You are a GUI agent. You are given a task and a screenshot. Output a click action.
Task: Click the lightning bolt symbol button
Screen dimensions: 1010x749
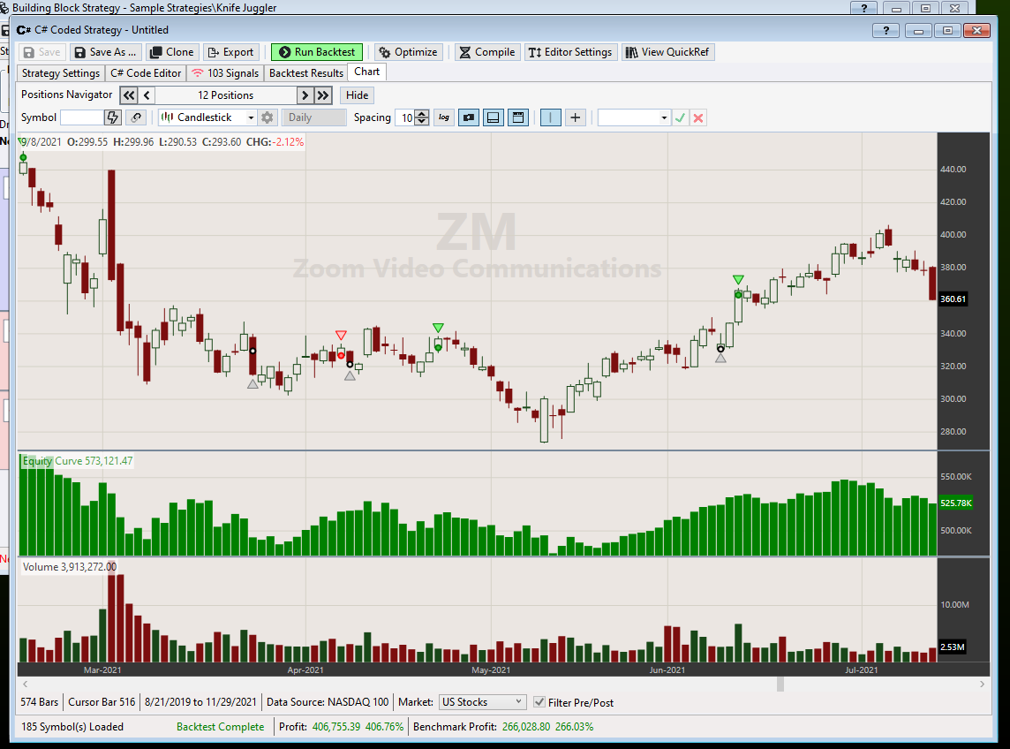pyautogui.click(x=113, y=117)
